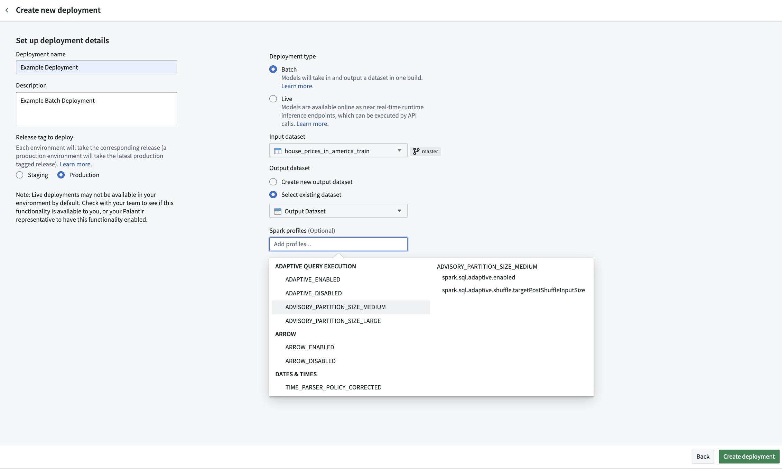
Task: Choose the ARROW_ENABLED profile
Action: 351,347
